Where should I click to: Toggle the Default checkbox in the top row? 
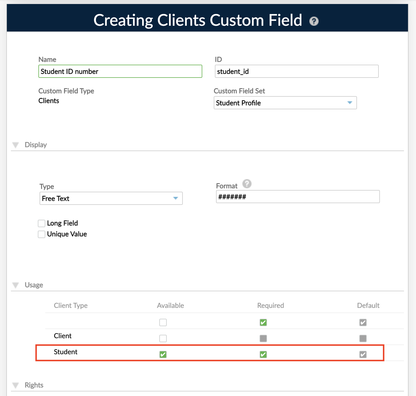363,322
